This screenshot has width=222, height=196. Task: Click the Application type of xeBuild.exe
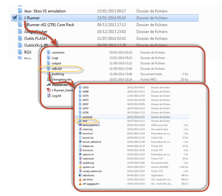157,175
